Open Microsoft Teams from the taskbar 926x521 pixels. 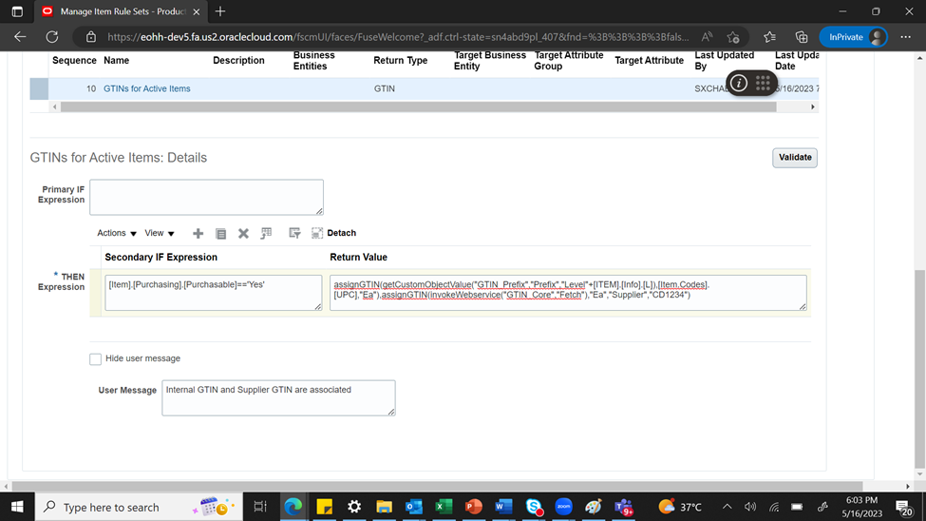coord(624,507)
